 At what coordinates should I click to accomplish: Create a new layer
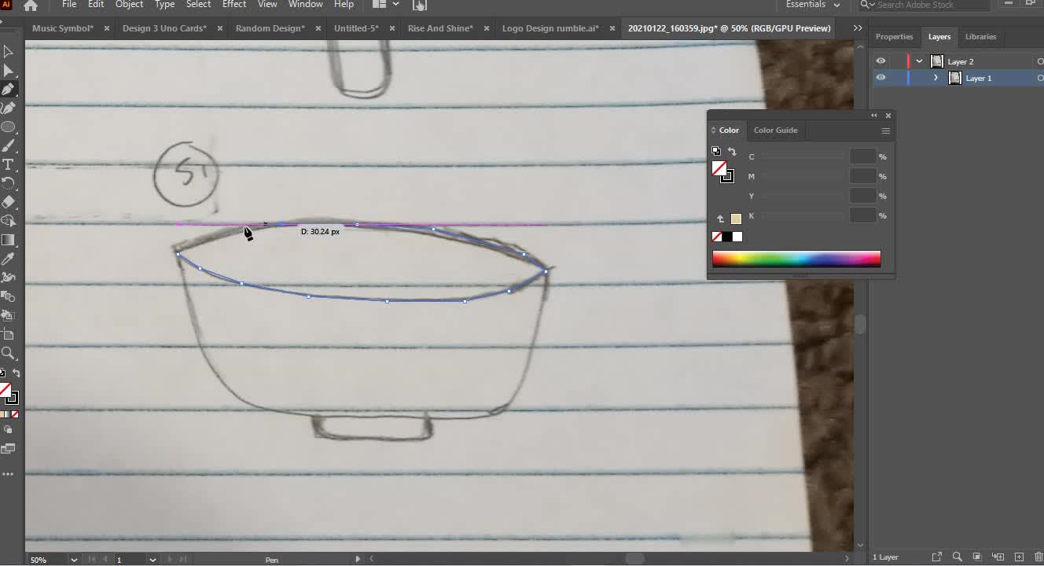(1018, 557)
